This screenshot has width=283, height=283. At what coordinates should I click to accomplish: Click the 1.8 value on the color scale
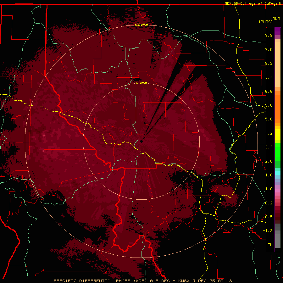tap(269, 175)
